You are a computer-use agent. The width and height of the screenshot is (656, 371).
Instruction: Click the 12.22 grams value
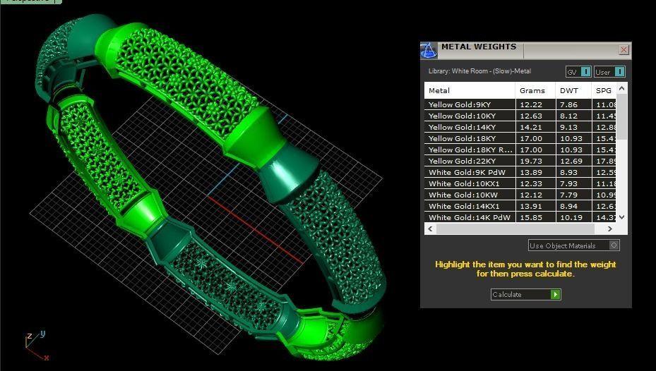click(531, 104)
